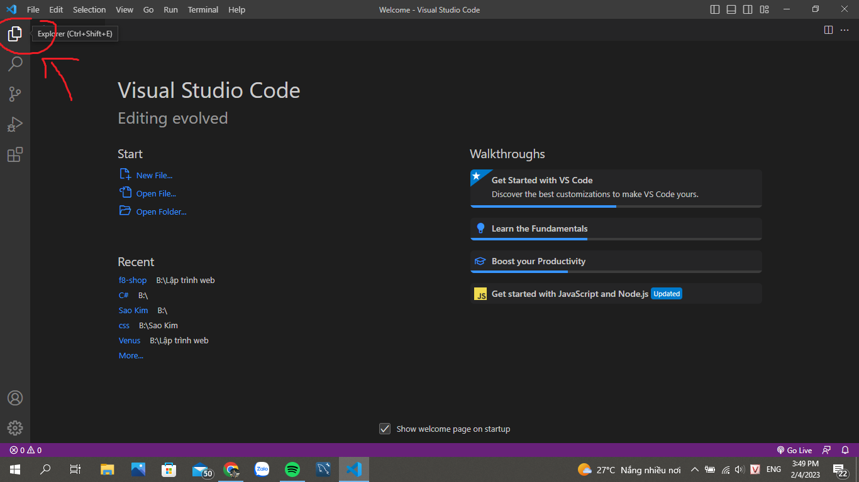Image resolution: width=859 pixels, height=482 pixels.
Task: Open the View menu
Action: (x=125, y=9)
